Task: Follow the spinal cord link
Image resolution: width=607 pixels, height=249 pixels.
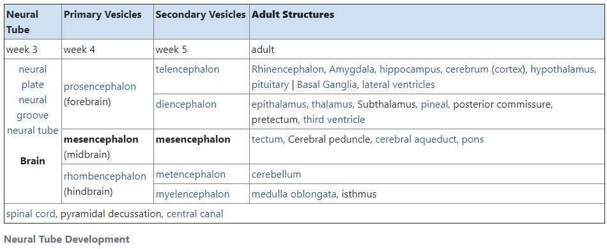Action: tap(31, 214)
